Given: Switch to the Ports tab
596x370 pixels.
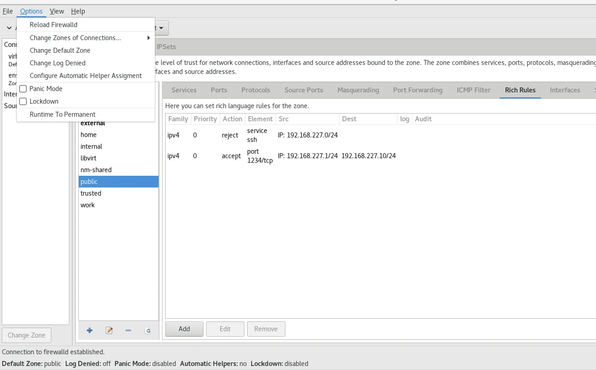Looking at the screenshot, I should click(x=219, y=90).
